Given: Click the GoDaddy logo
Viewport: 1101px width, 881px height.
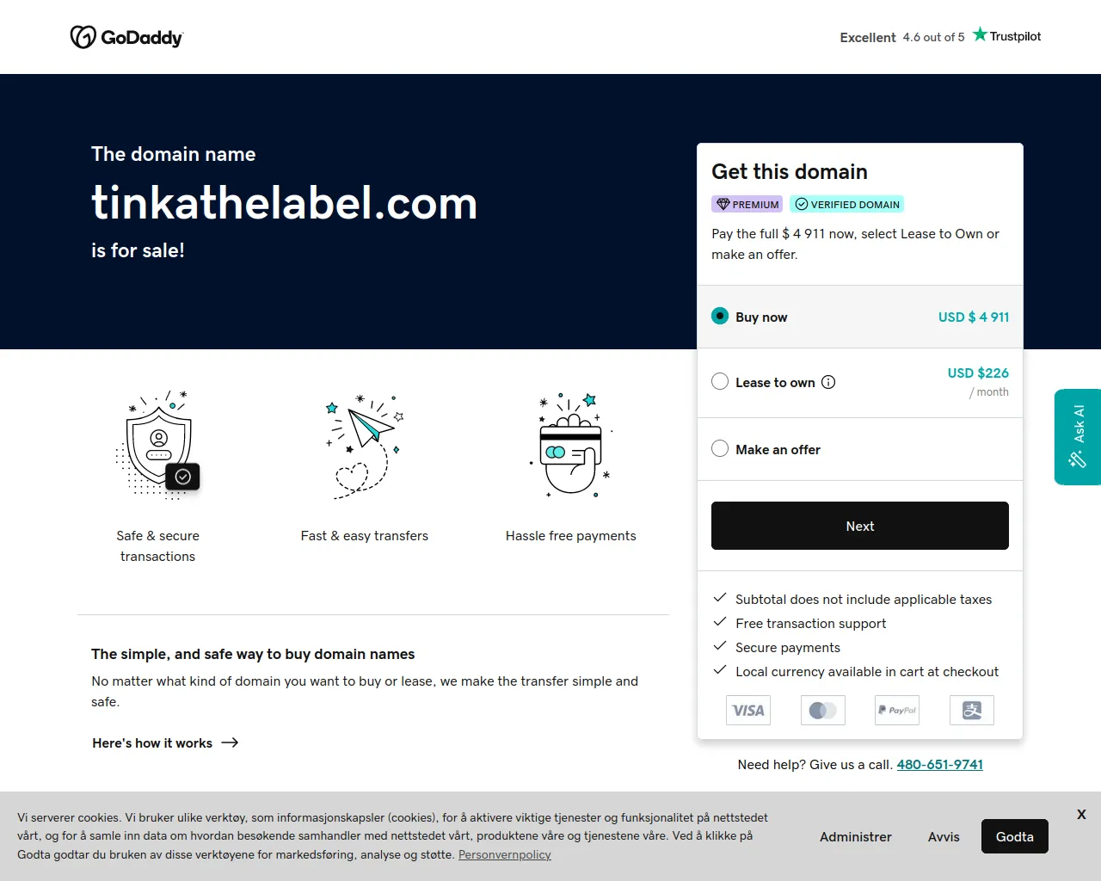Looking at the screenshot, I should [126, 37].
